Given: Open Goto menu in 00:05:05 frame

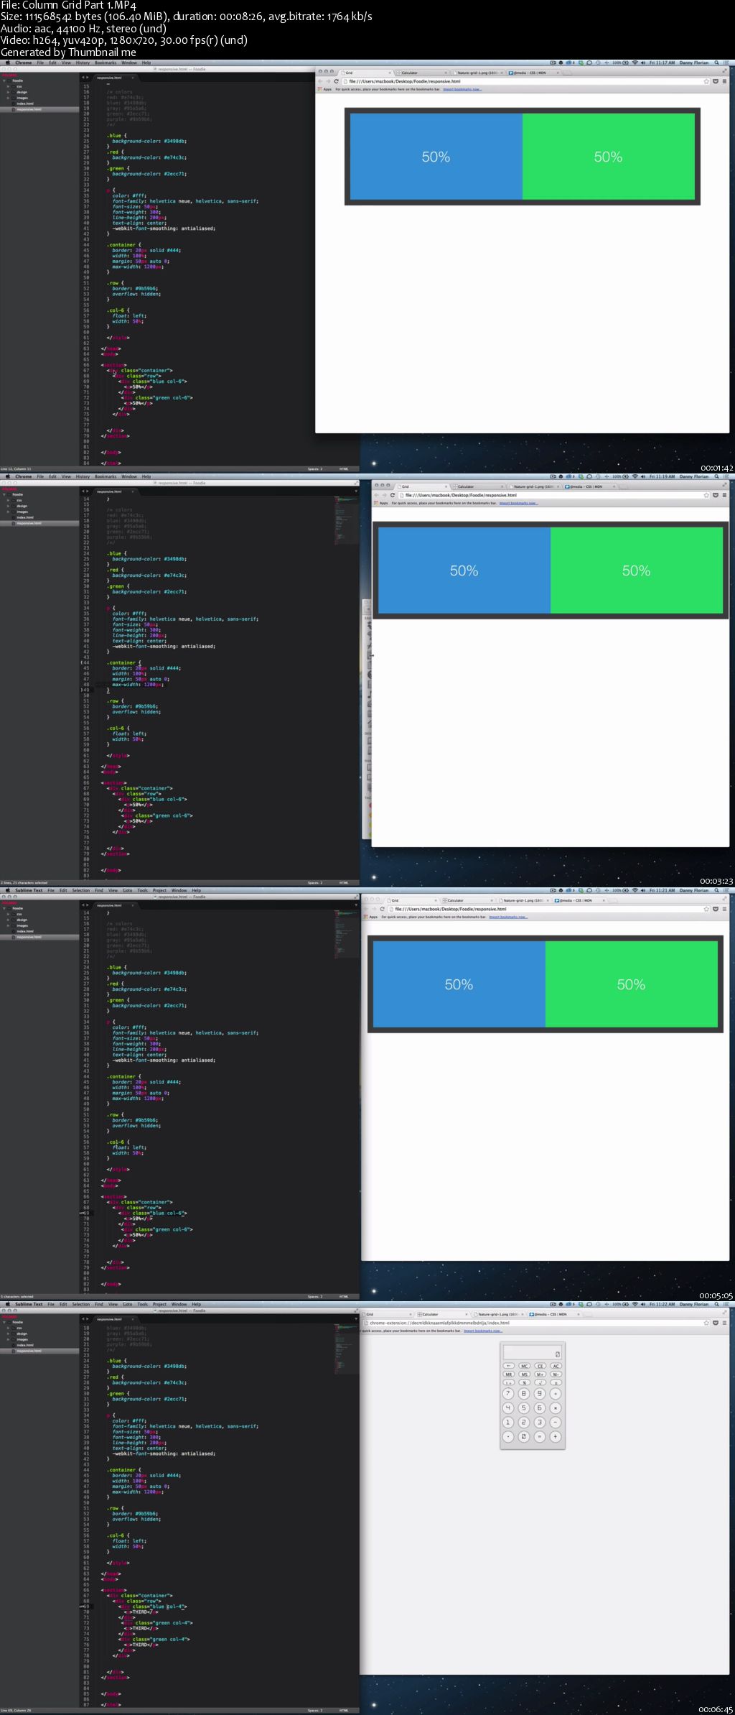Looking at the screenshot, I should [127, 890].
